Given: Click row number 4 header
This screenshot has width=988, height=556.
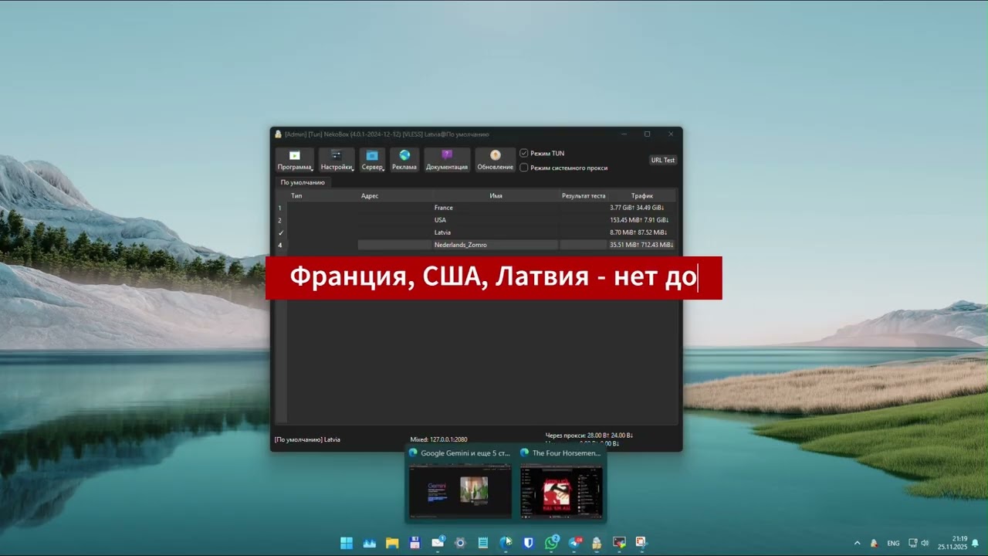Looking at the screenshot, I should click(x=281, y=245).
